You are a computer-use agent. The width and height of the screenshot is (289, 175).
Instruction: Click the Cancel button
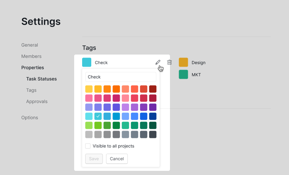click(117, 159)
